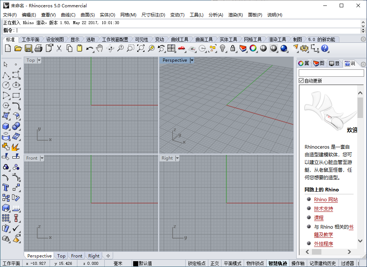
Task: Open the toolbar tabs gear options
Action: [x=363, y=39]
